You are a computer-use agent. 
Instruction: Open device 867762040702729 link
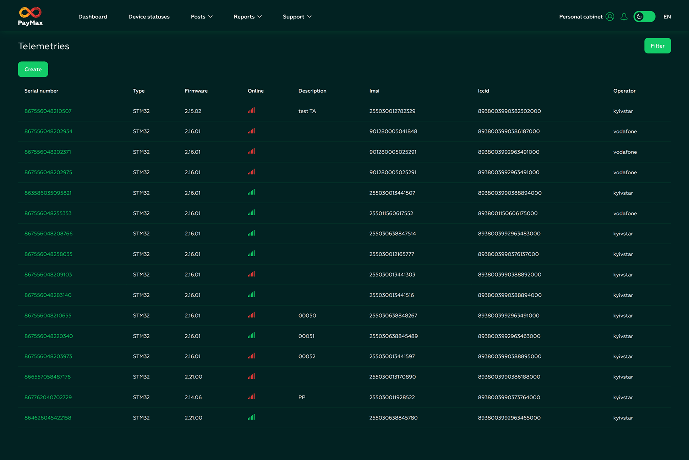(x=48, y=397)
